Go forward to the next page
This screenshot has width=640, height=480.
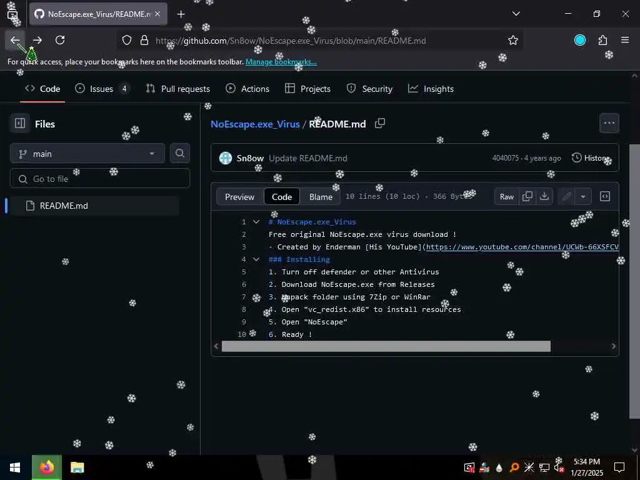click(37, 40)
